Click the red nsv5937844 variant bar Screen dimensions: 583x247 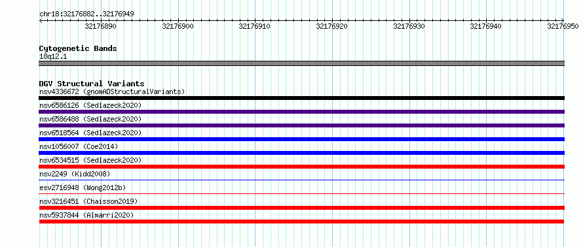(x=302, y=222)
